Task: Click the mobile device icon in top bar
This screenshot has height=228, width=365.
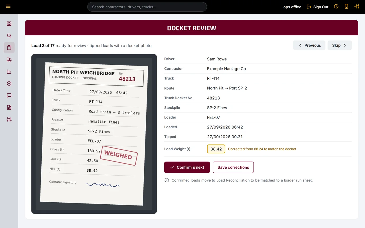Action: pos(346,6)
